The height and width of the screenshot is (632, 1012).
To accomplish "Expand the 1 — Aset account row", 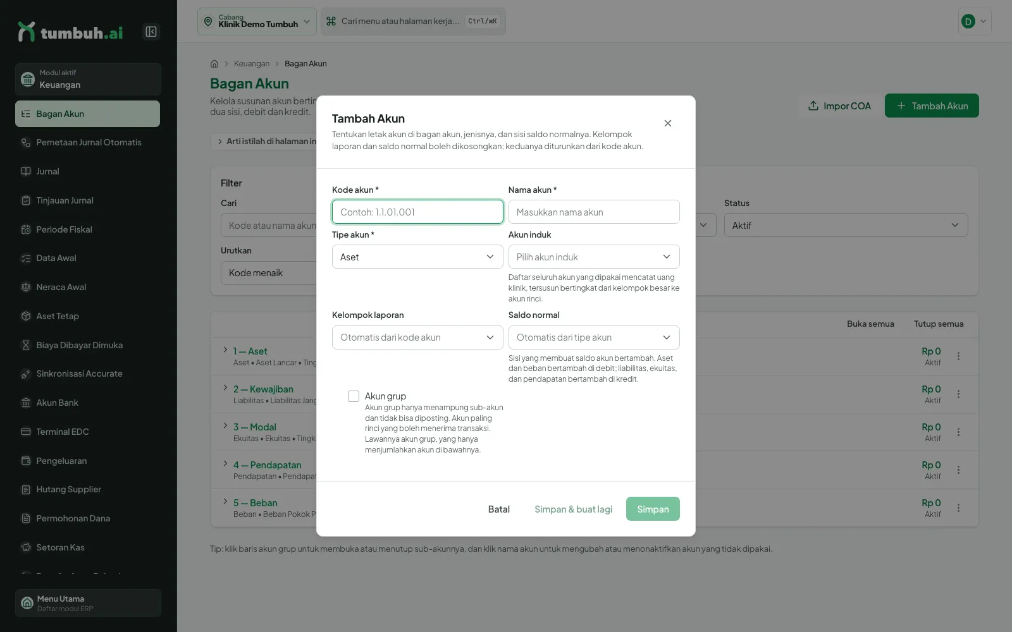I will (x=225, y=349).
